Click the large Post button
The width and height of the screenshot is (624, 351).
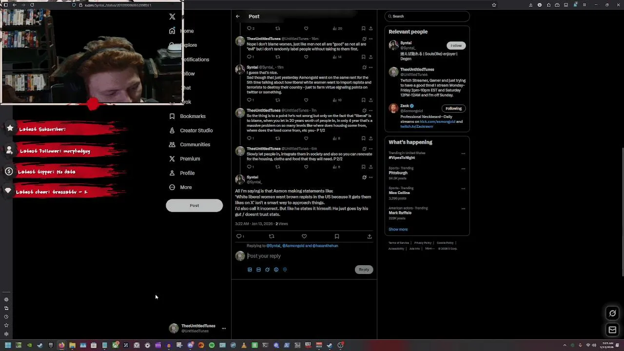point(194,205)
